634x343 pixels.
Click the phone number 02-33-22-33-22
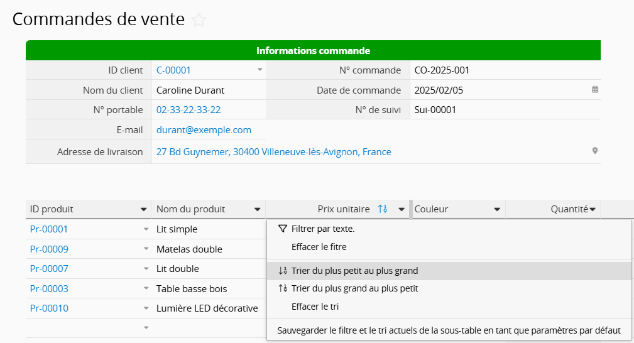pos(189,110)
